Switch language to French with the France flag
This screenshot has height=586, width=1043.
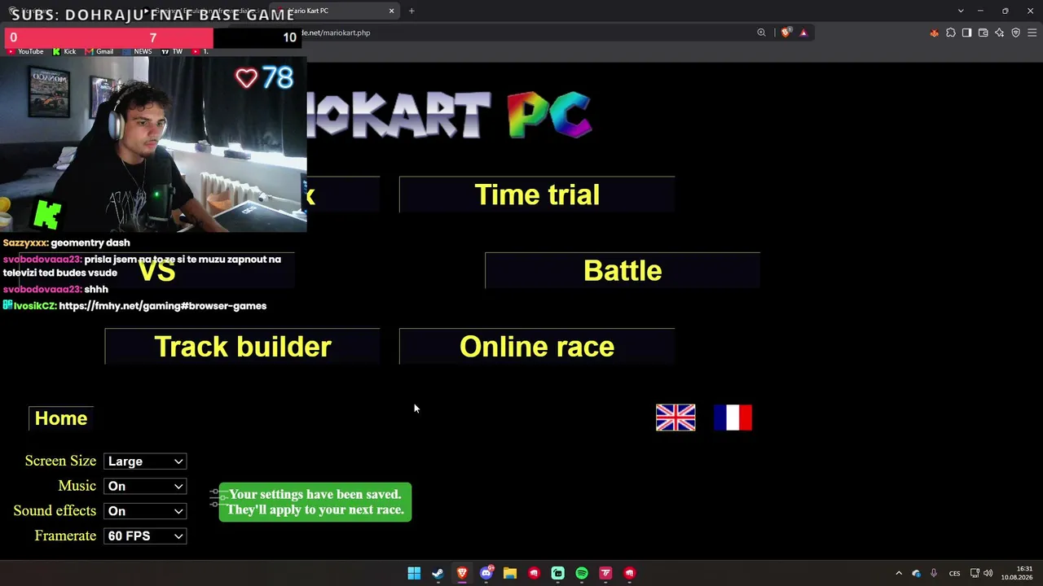point(733,418)
